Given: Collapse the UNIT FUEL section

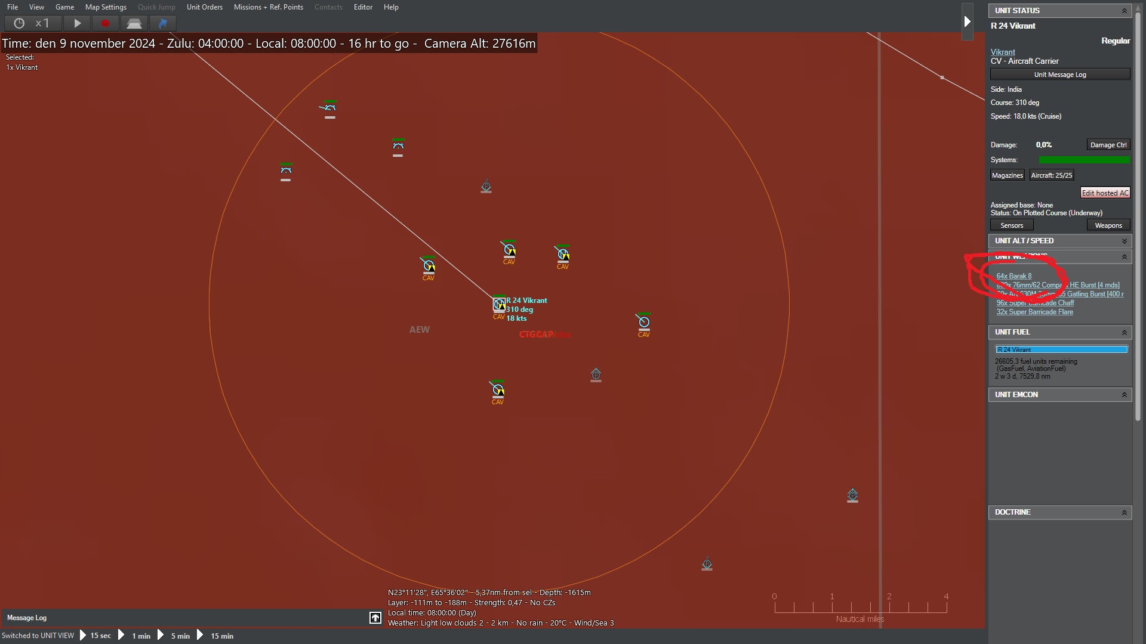Looking at the screenshot, I should click(x=1124, y=332).
